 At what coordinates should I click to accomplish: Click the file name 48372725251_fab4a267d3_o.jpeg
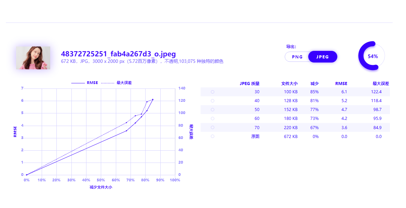click(x=118, y=54)
